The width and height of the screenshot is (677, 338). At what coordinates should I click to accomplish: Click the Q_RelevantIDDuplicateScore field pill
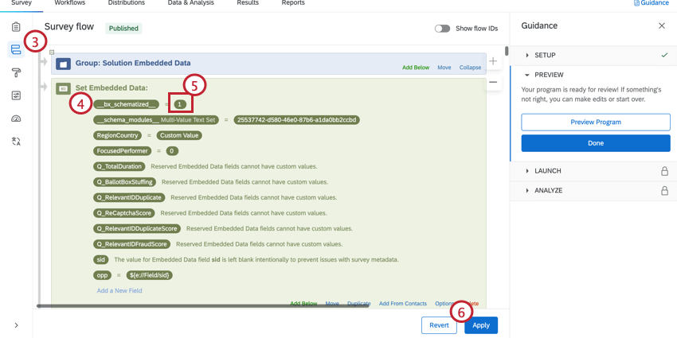coord(137,229)
